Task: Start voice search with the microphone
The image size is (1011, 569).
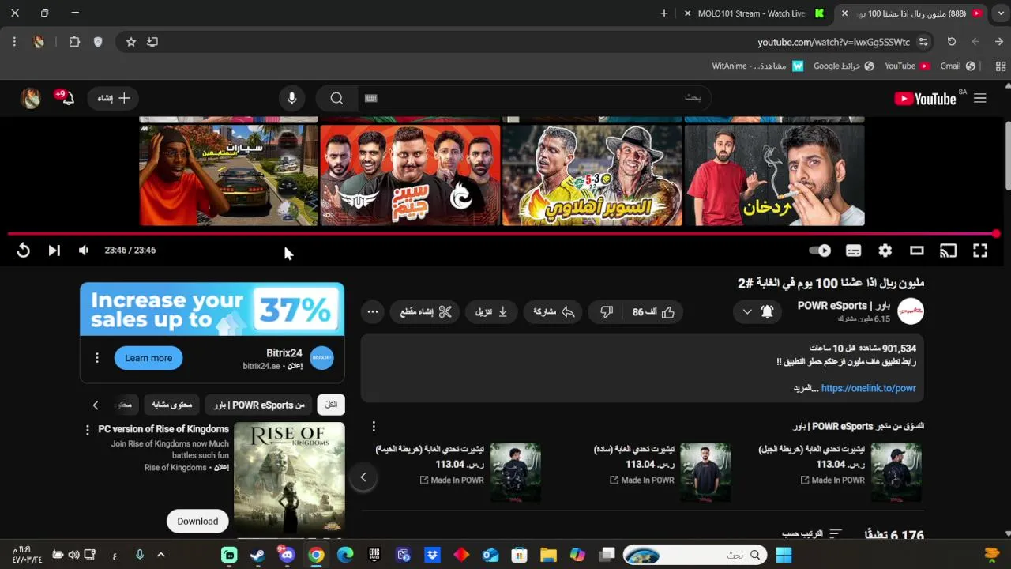Action: tap(291, 98)
